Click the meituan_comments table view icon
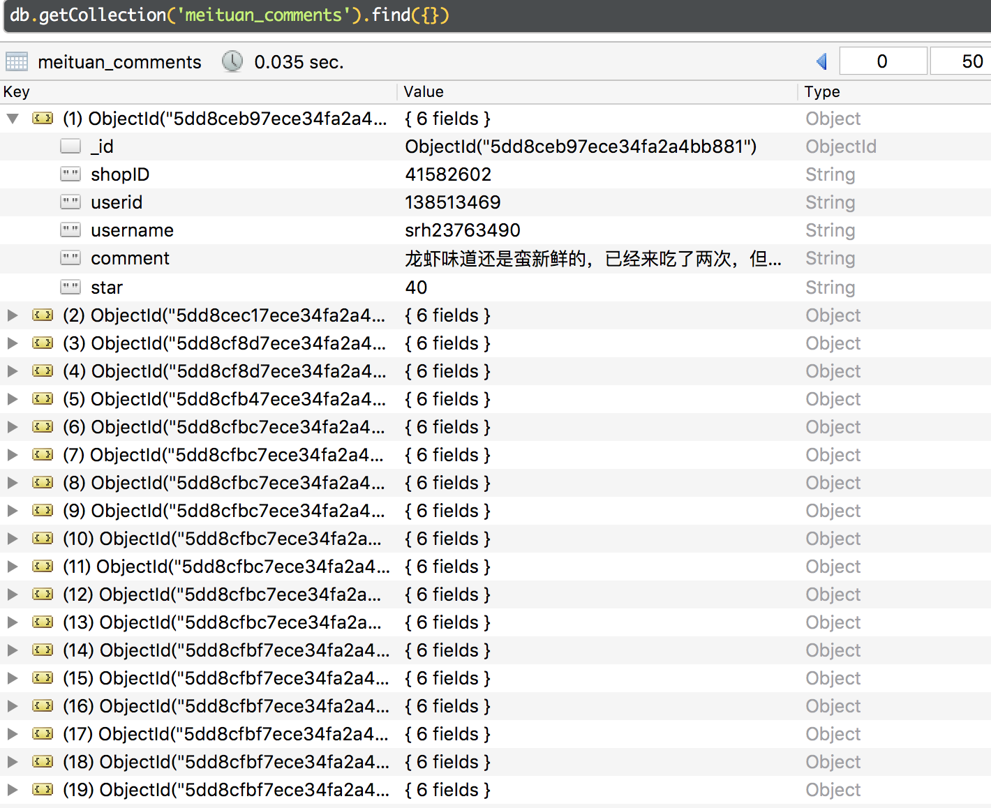Viewport: 991px width, 808px height. [17, 61]
